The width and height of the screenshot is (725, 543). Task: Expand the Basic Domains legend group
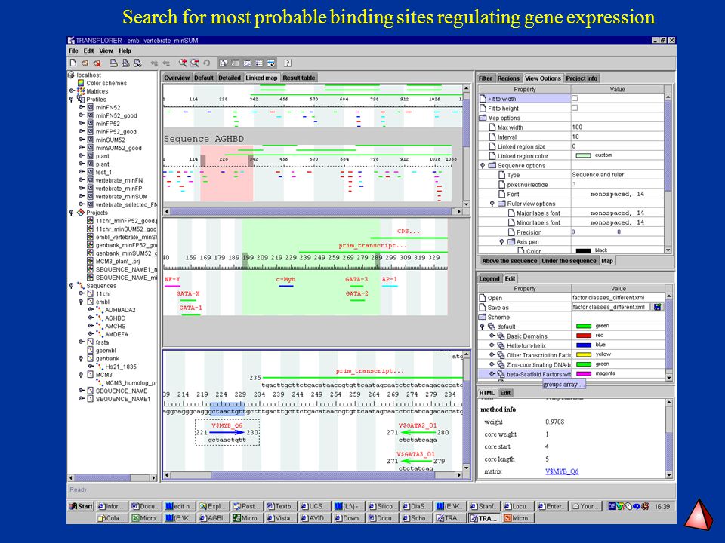point(492,336)
